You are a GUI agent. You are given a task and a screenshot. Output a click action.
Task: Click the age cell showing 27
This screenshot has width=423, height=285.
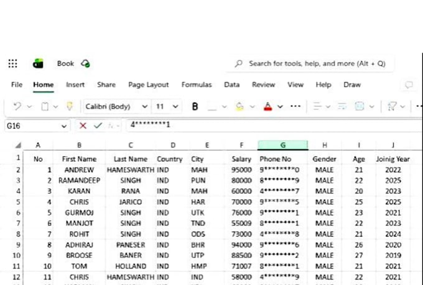pyautogui.click(x=358, y=255)
